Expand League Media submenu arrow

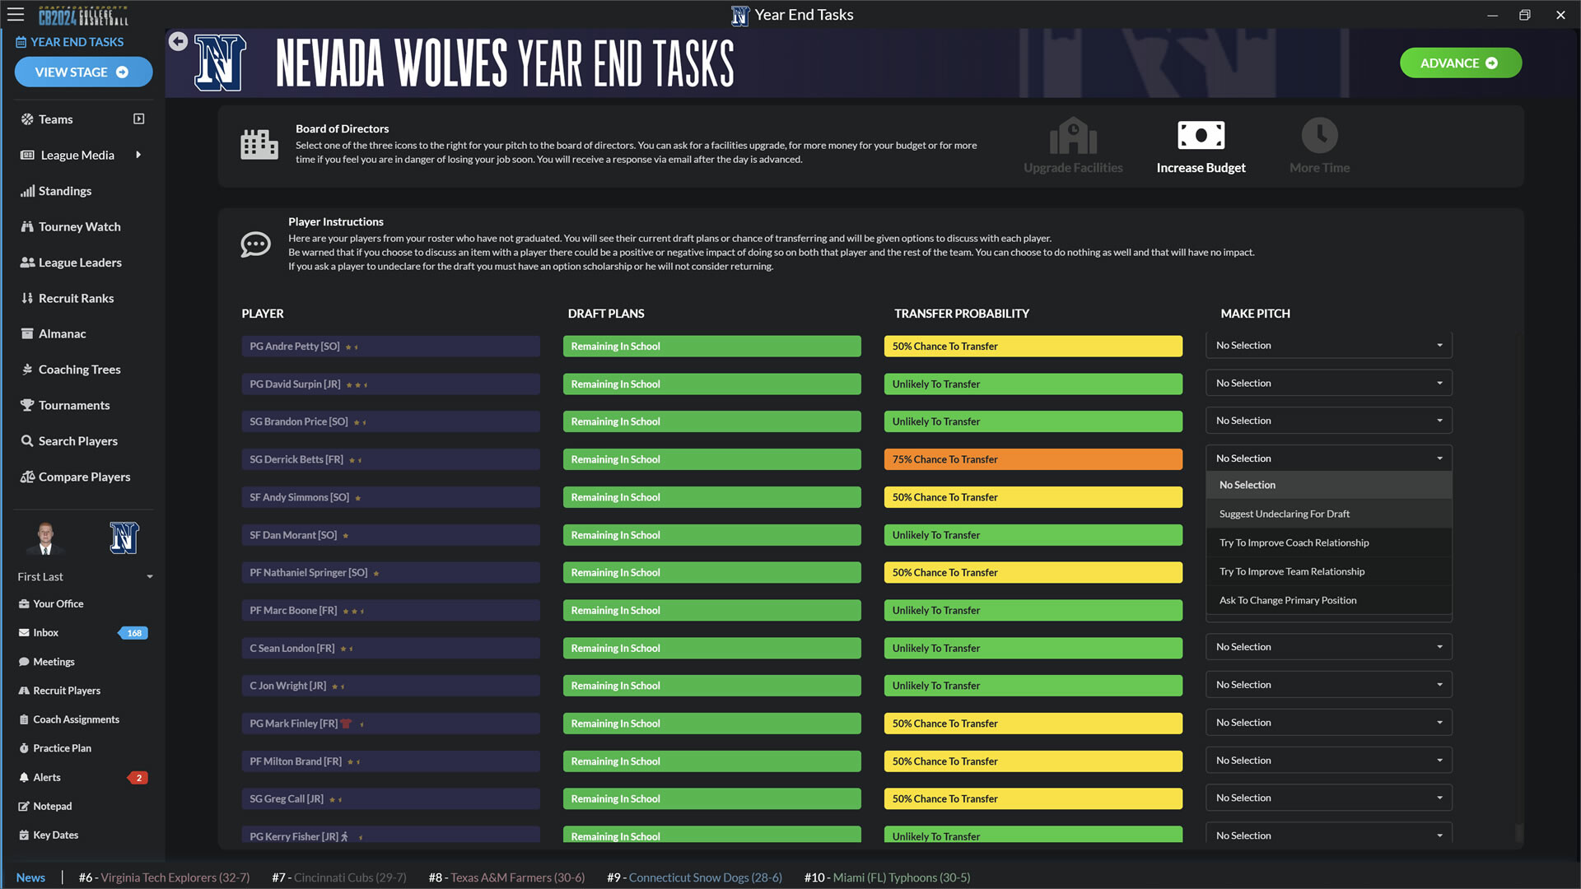tap(138, 155)
